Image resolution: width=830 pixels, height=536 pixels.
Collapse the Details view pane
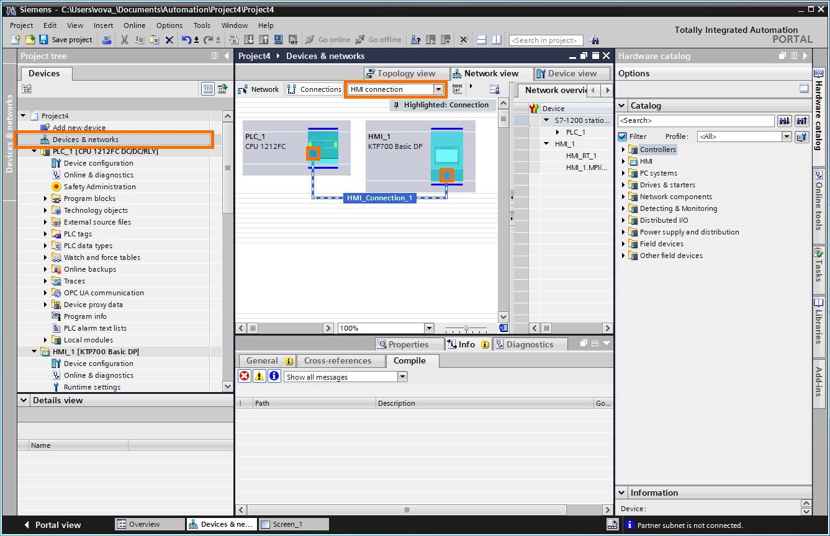click(x=24, y=400)
